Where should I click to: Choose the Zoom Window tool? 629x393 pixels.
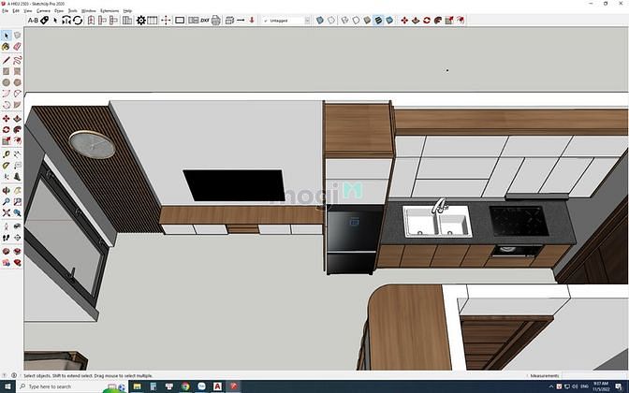pos(17,202)
